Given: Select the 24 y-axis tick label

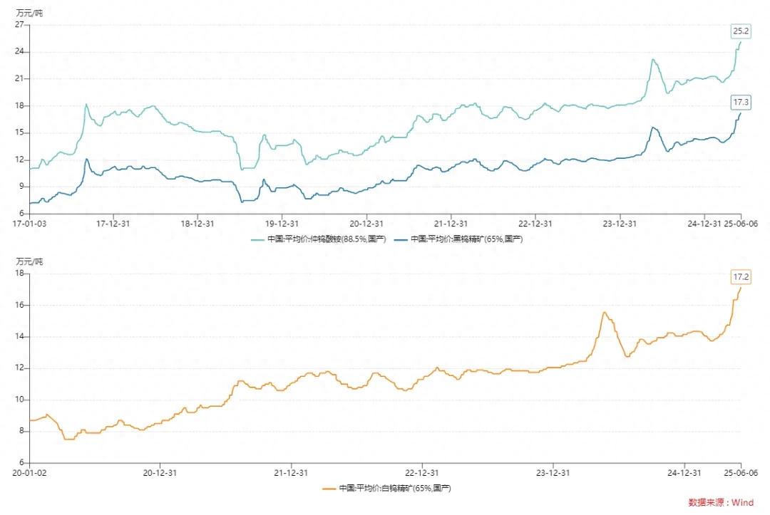Looking at the screenshot, I should pyautogui.click(x=19, y=51).
